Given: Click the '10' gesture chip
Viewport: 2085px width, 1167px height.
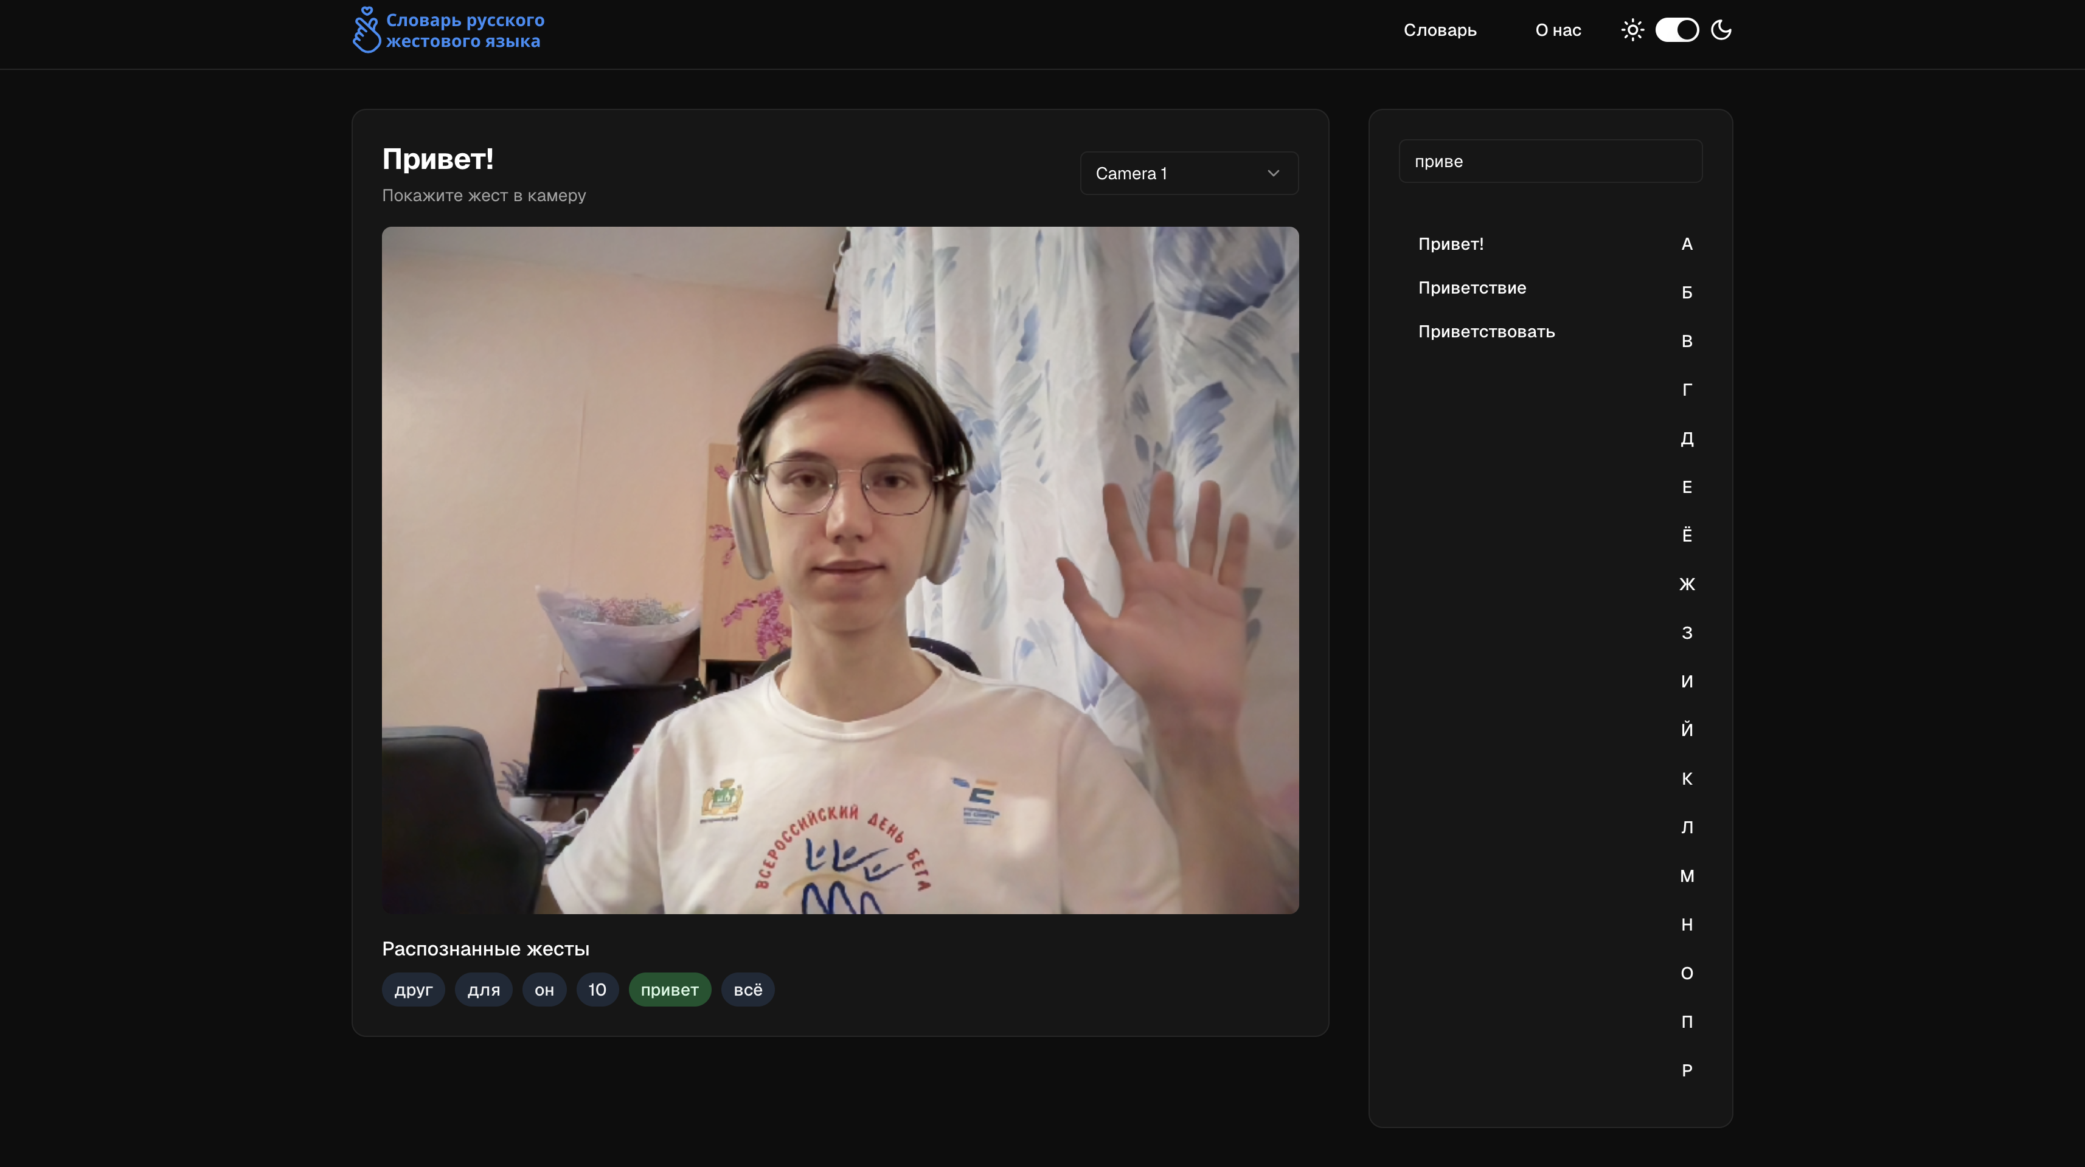Looking at the screenshot, I should (597, 989).
